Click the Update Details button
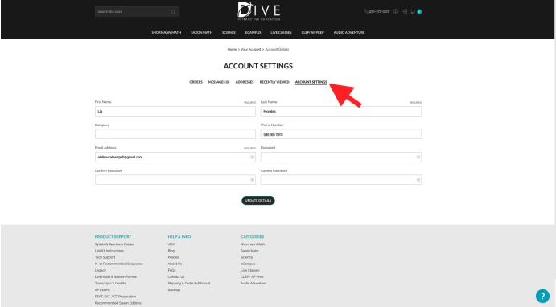The width and height of the screenshot is (556, 307). [x=258, y=200]
